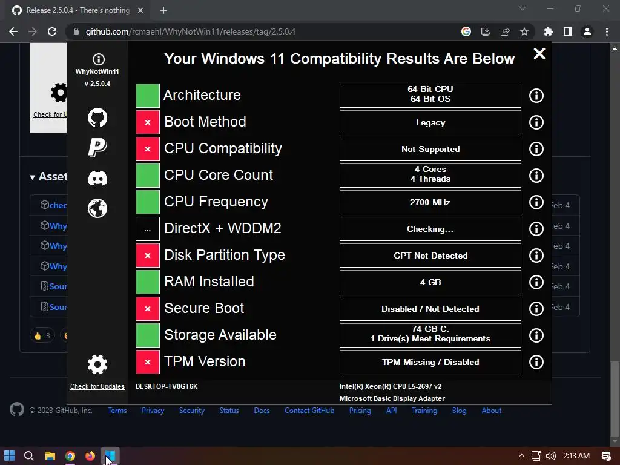Screen dimensions: 620x465
Task: Click Check for Updates link in WhyNotWin11
Action: [97, 386]
